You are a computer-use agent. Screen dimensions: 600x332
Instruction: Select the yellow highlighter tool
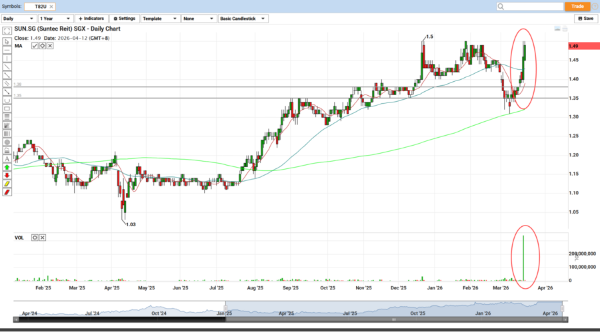[x=7, y=184]
